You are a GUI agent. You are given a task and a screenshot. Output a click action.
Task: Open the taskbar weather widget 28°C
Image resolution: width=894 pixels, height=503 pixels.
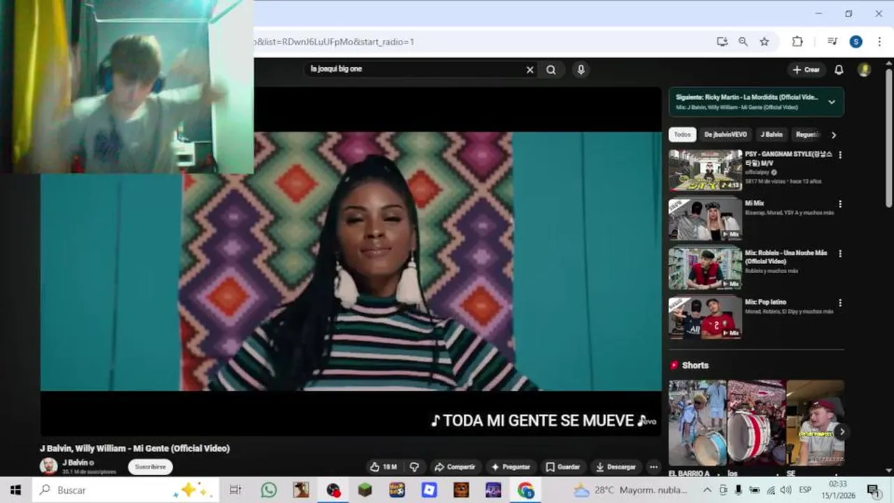(x=629, y=490)
